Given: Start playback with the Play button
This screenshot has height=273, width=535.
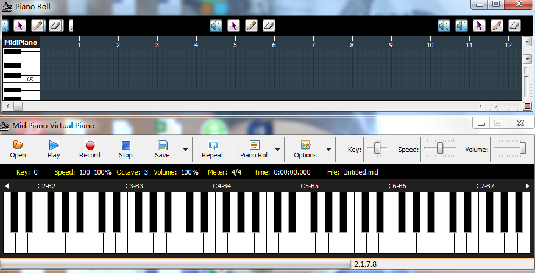Looking at the screenshot, I should click(54, 150).
